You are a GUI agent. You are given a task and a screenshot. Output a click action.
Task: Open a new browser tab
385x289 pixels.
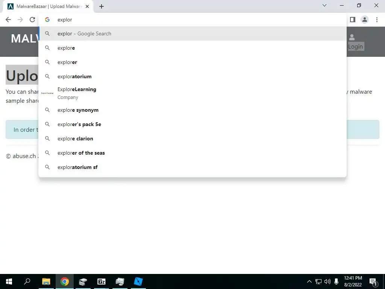pos(102,7)
